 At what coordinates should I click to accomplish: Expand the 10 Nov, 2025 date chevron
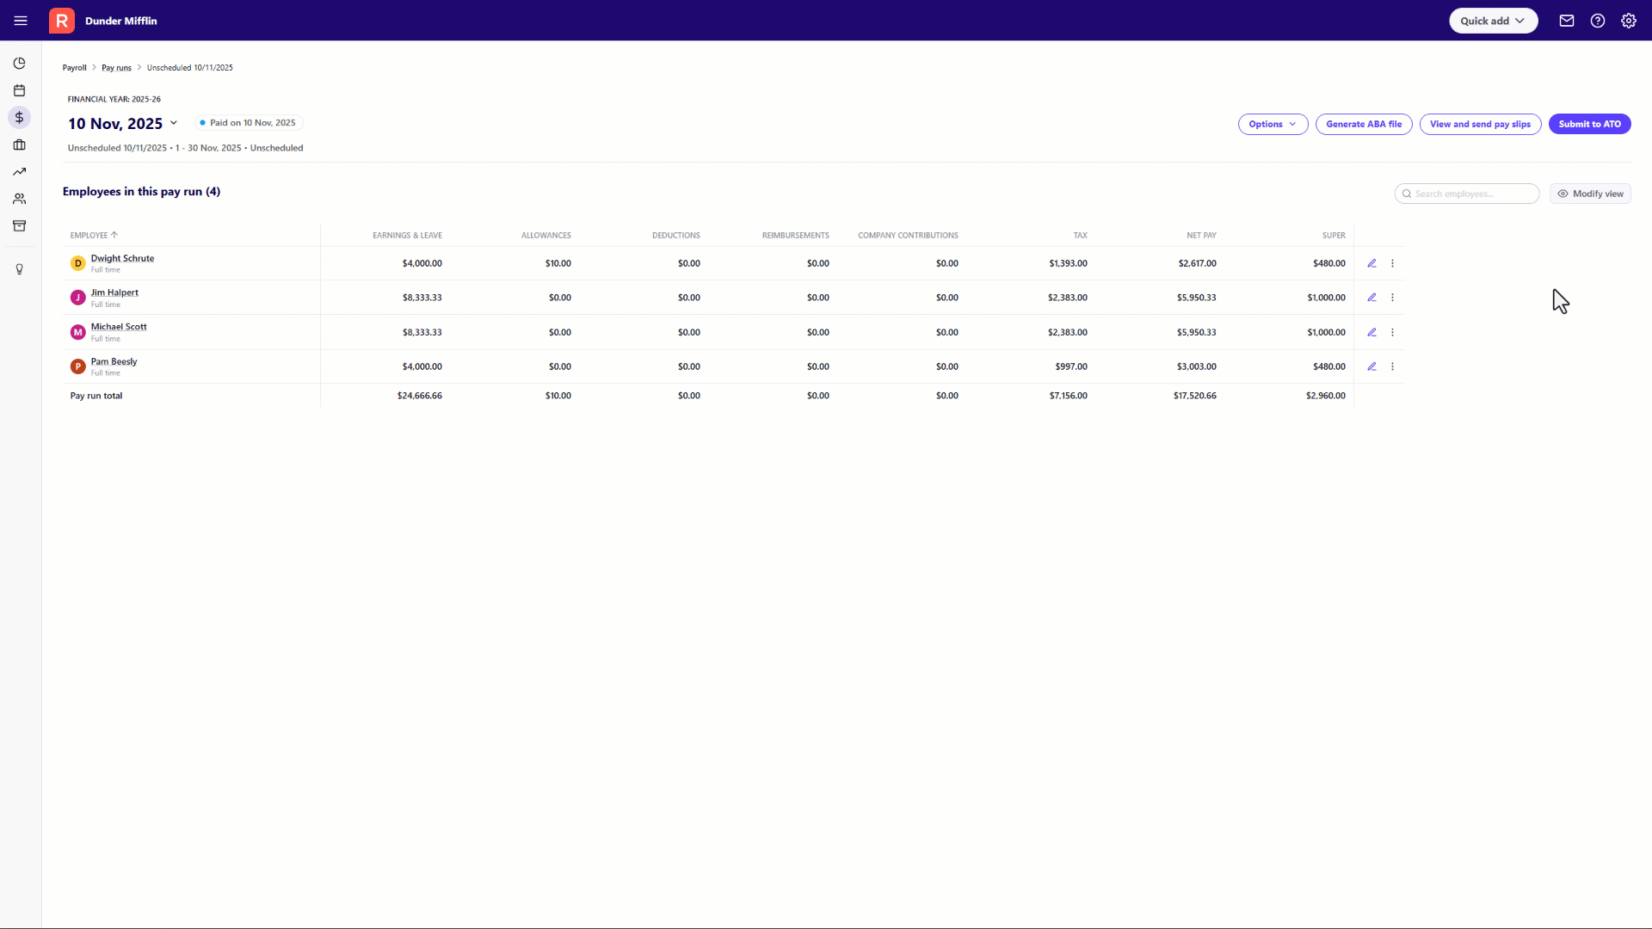pyautogui.click(x=175, y=123)
